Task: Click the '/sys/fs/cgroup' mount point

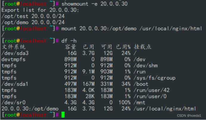Action: tap(154, 78)
